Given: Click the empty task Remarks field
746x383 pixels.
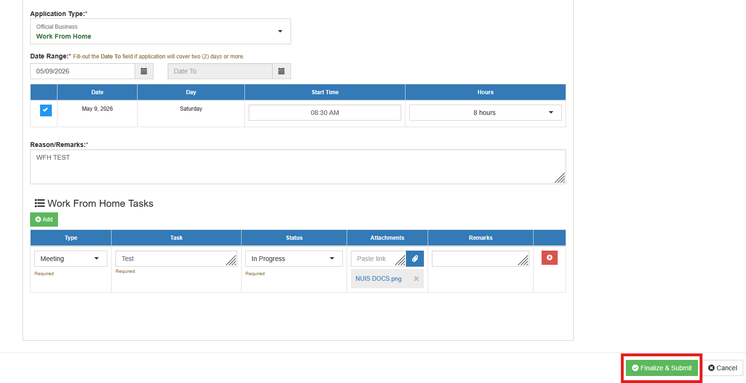Looking at the screenshot, I should (x=480, y=259).
